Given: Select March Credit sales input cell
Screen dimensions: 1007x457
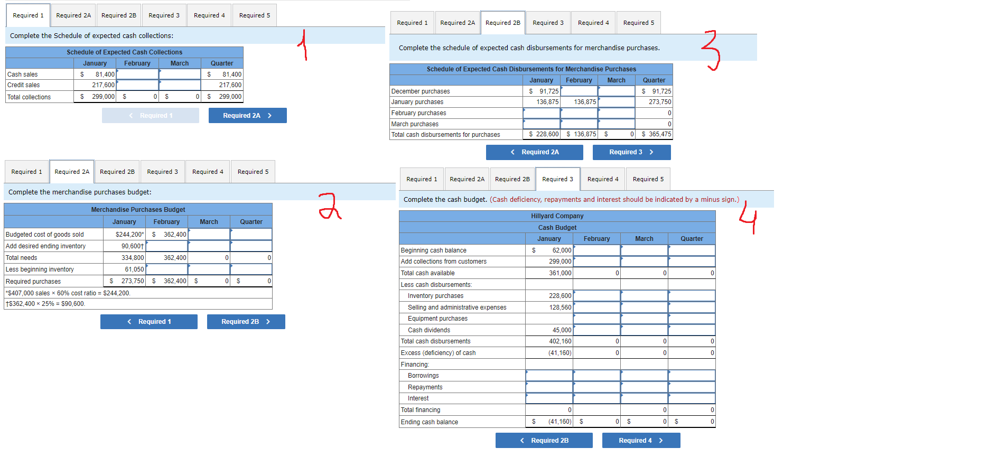Looking at the screenshot, I should 180,85.
